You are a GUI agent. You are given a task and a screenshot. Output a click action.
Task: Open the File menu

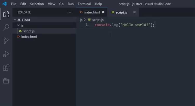[x=14, y=4]
